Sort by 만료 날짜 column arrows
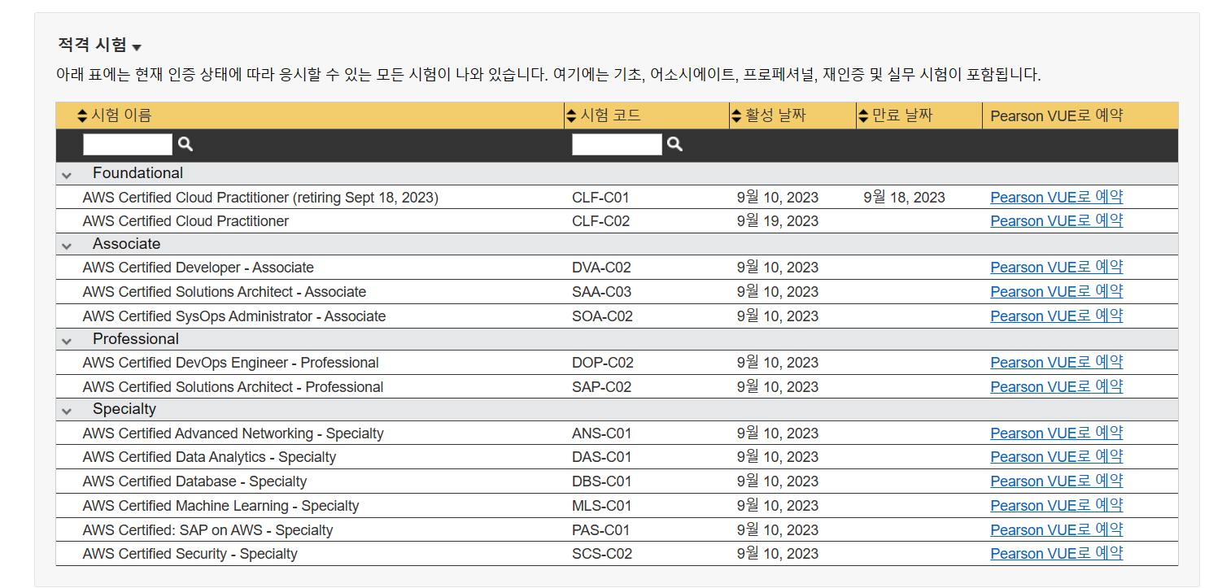Screen dimensions: 1209x588 coord(863,116)
